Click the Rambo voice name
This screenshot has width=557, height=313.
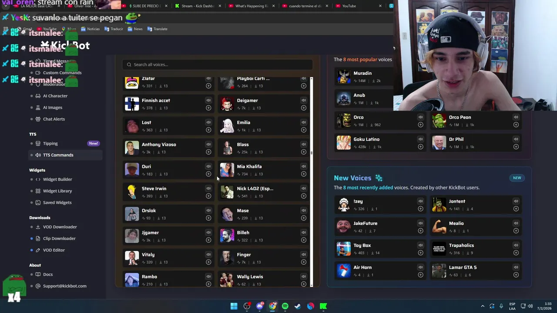point(149,276)
